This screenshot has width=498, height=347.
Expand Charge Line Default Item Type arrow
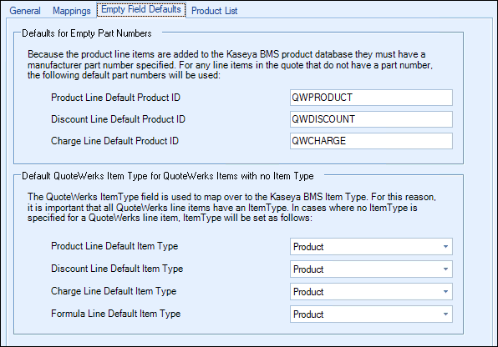click(445, 291)
